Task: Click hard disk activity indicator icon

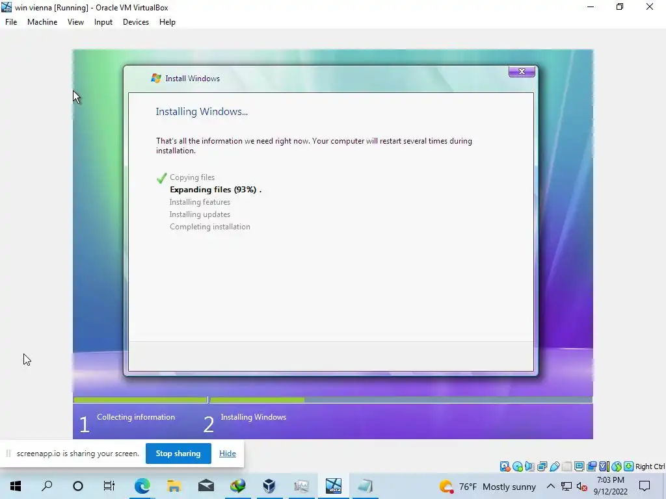Action: tap(505, 467)
